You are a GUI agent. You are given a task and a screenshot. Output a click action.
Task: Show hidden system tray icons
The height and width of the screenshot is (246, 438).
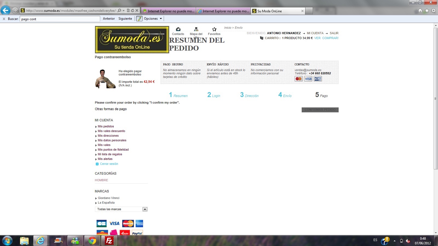(x=394, y=241)
